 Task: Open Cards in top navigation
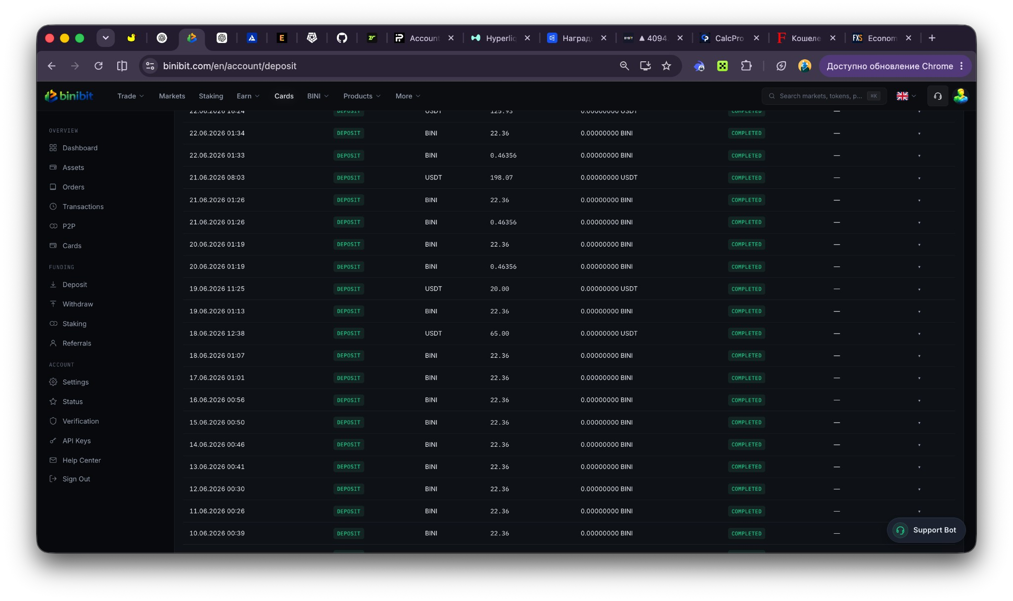[284, 96]
